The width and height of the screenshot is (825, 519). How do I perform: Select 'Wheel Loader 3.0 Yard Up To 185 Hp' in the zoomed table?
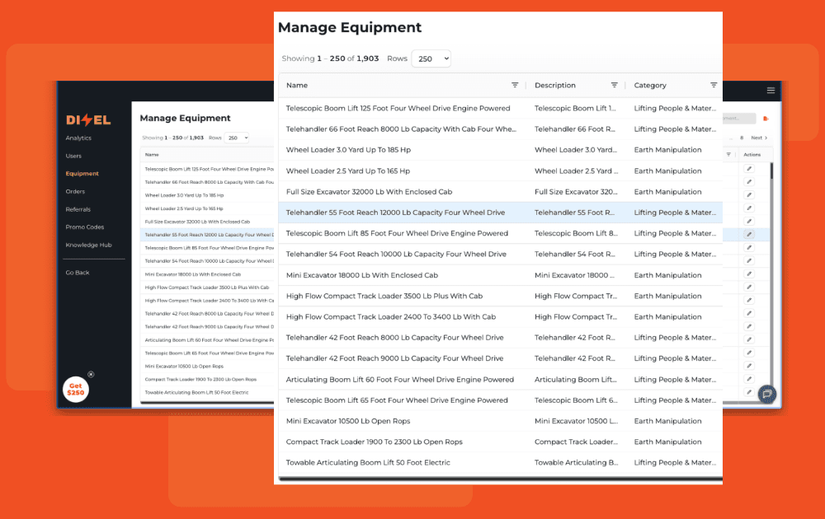coord(348,150)
